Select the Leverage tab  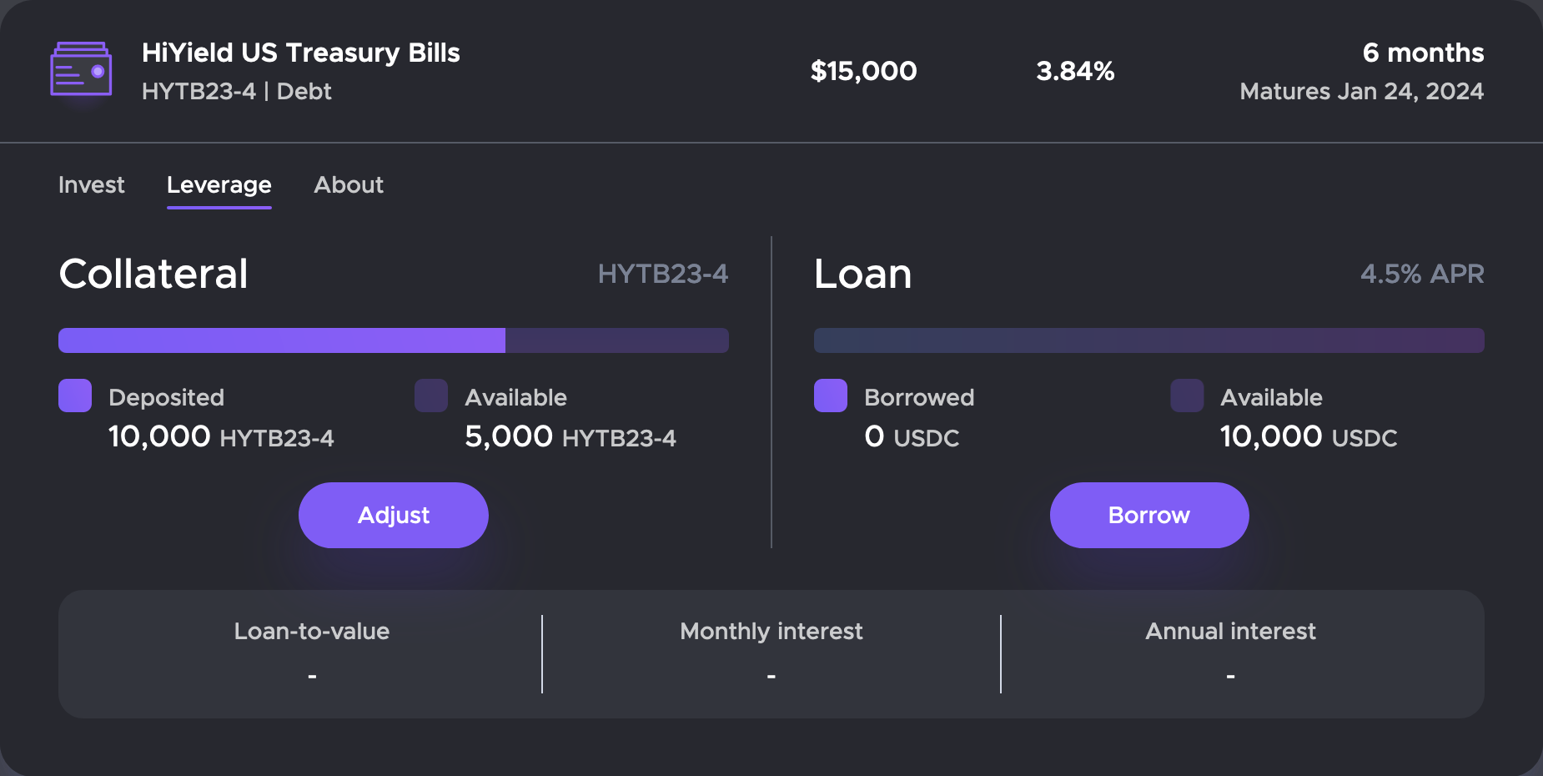[x=219, y=184]
